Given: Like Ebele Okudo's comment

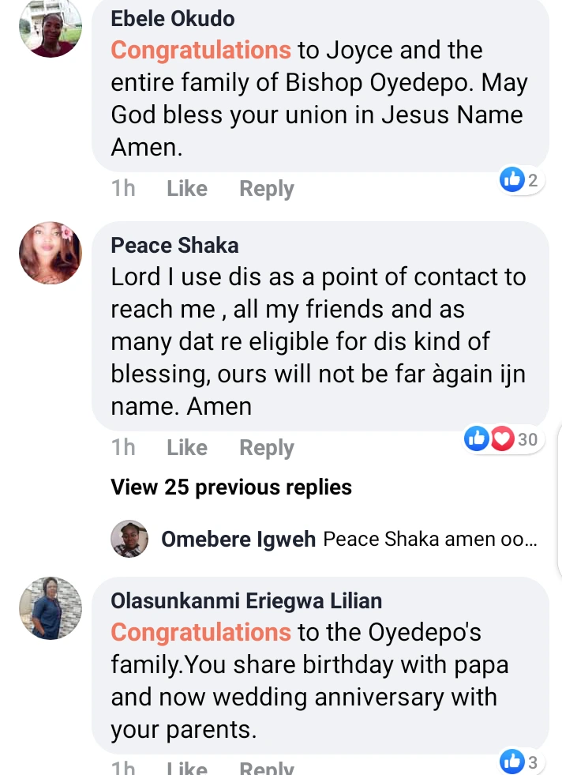Looking at the screenshot, I should tap(187, 189).
